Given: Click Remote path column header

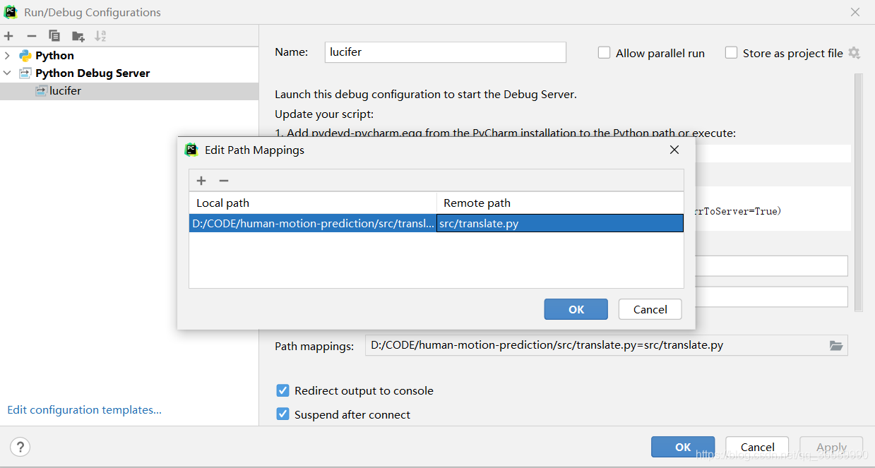Looking at the screenshot, I should tap(560, 203).
